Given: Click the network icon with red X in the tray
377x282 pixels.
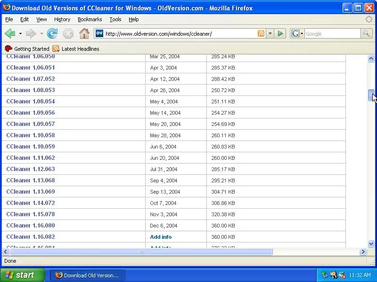Looking at the screenshot, I should click(342, 275).
